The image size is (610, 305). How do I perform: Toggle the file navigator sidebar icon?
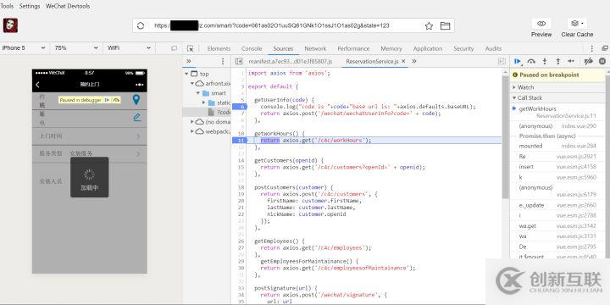click(x=239, y=61)
